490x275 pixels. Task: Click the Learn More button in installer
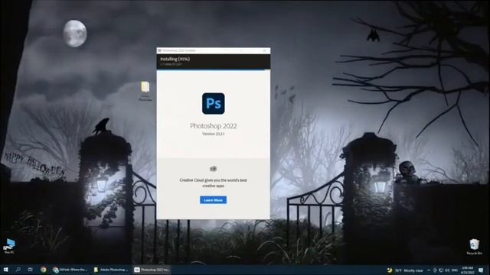pos(213,200)
